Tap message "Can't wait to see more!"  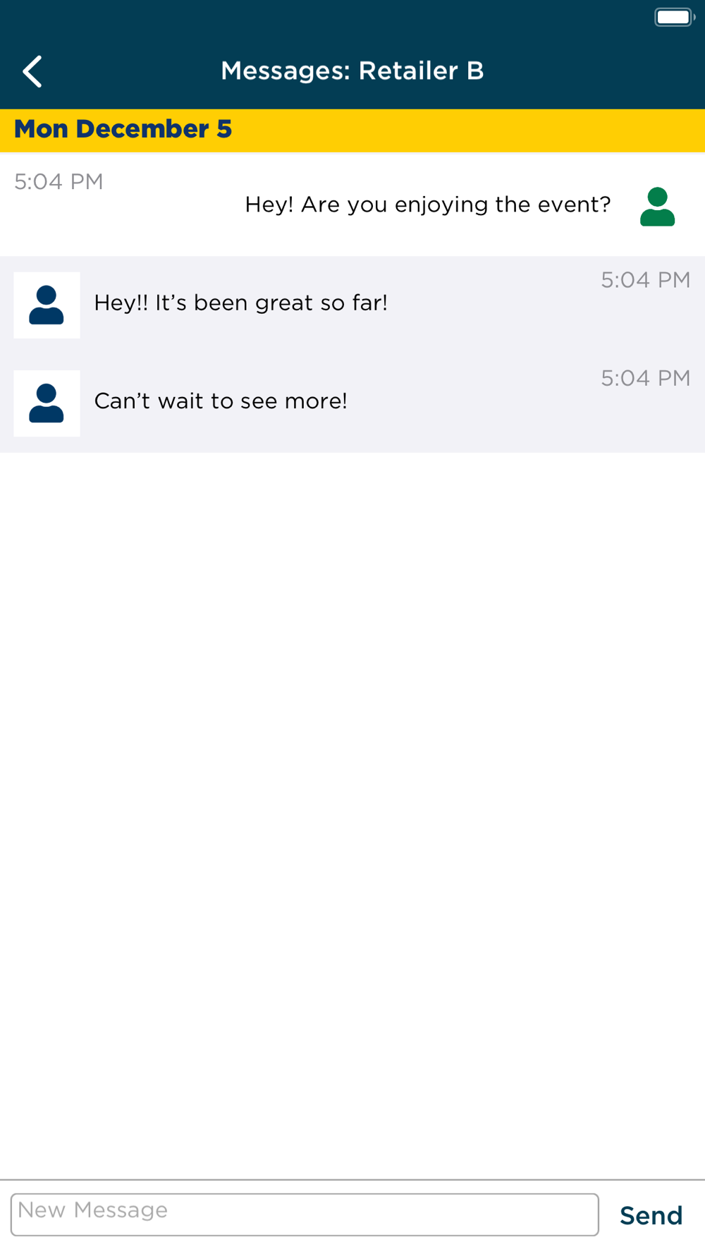221,401
